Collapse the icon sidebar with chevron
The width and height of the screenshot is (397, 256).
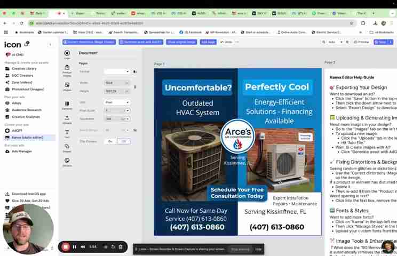coord(50,45)
